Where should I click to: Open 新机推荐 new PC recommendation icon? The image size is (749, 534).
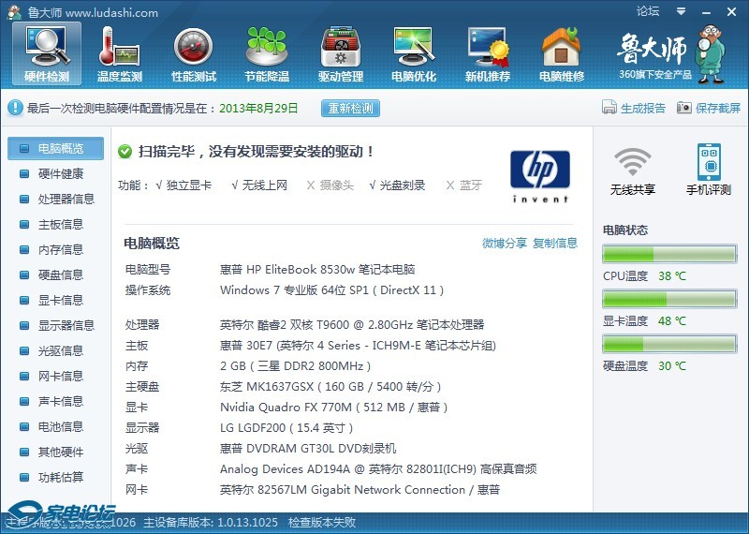[487, 52]
